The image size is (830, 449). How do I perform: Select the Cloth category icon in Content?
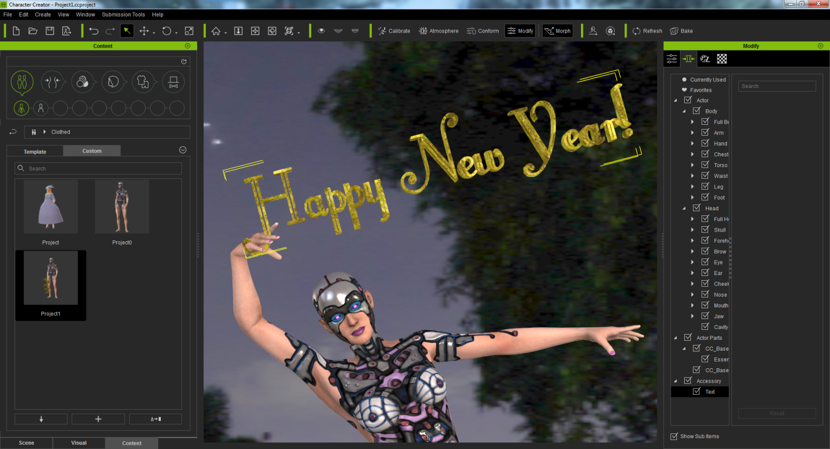[143, 82]
